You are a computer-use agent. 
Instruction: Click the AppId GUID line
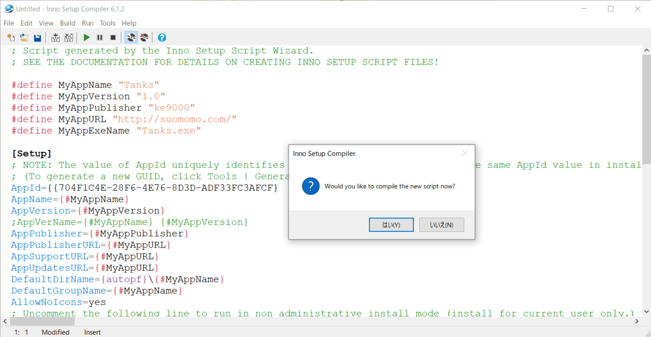click(x=144, y=187)
